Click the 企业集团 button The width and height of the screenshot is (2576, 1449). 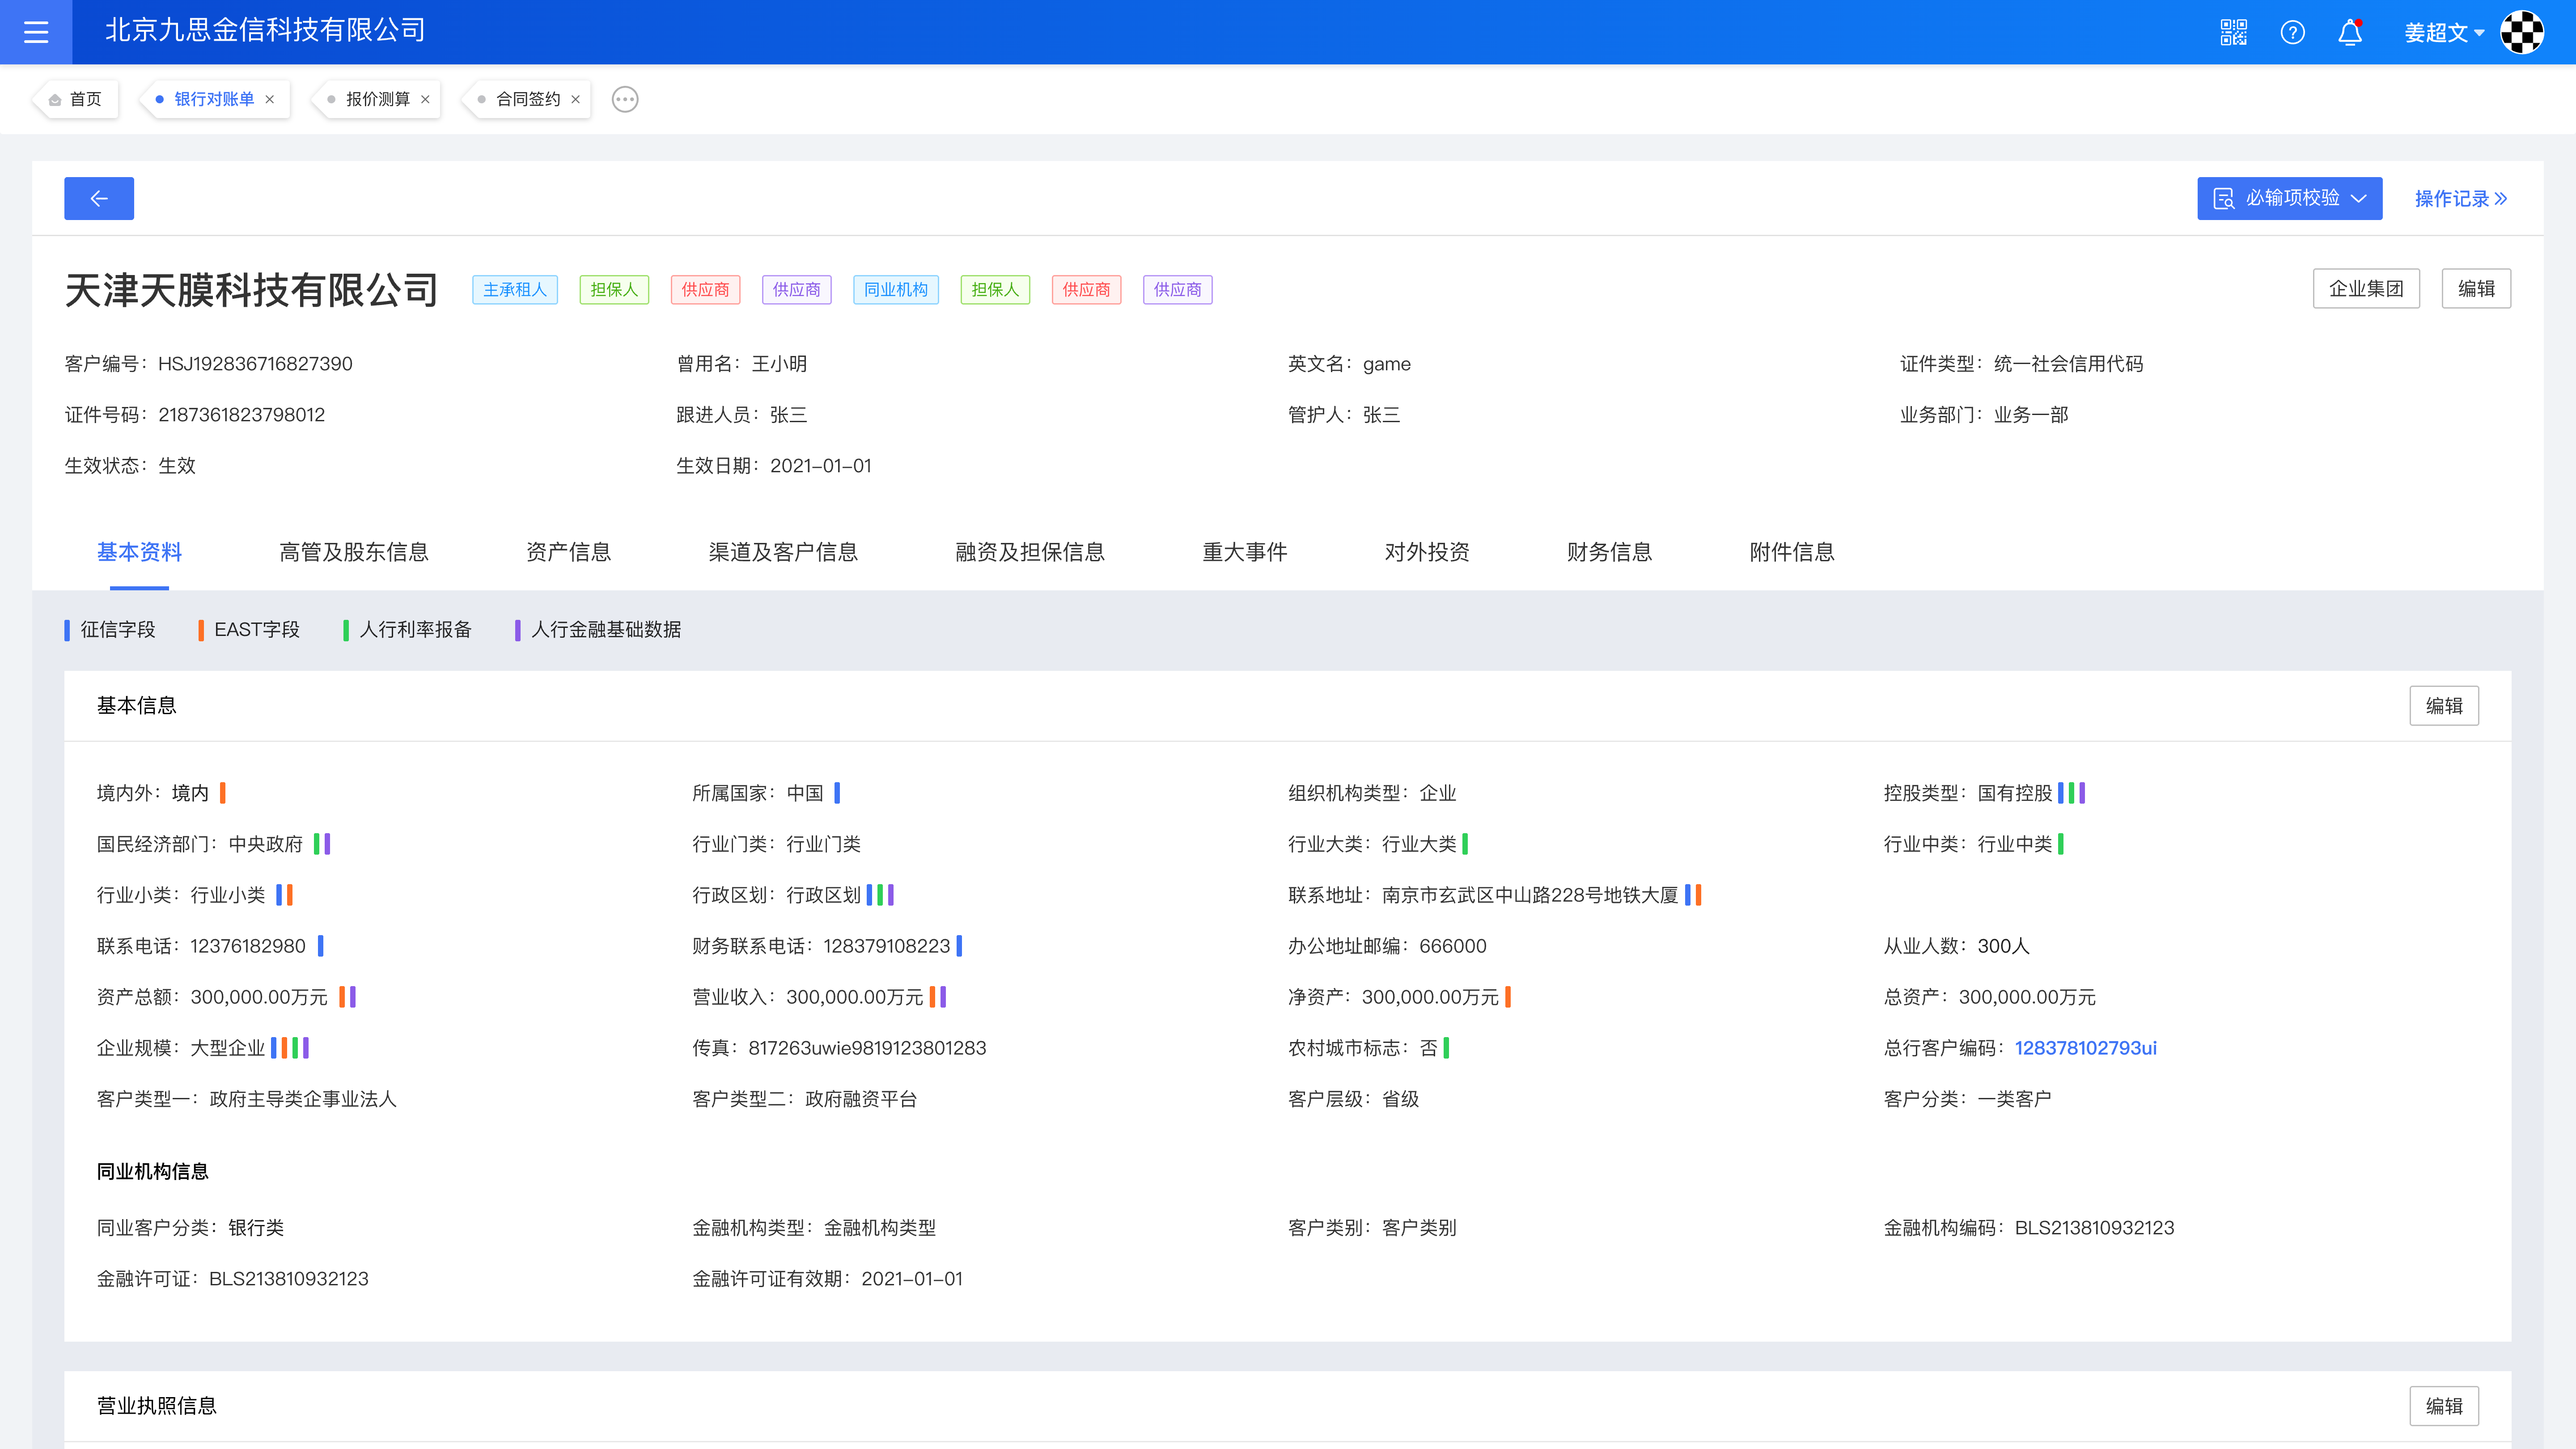[x=2366, y=289]
